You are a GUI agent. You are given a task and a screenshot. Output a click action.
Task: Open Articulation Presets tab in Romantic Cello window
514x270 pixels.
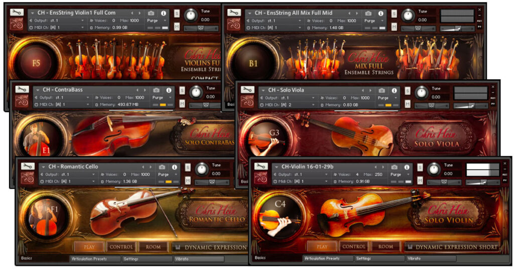coord(95,259)
